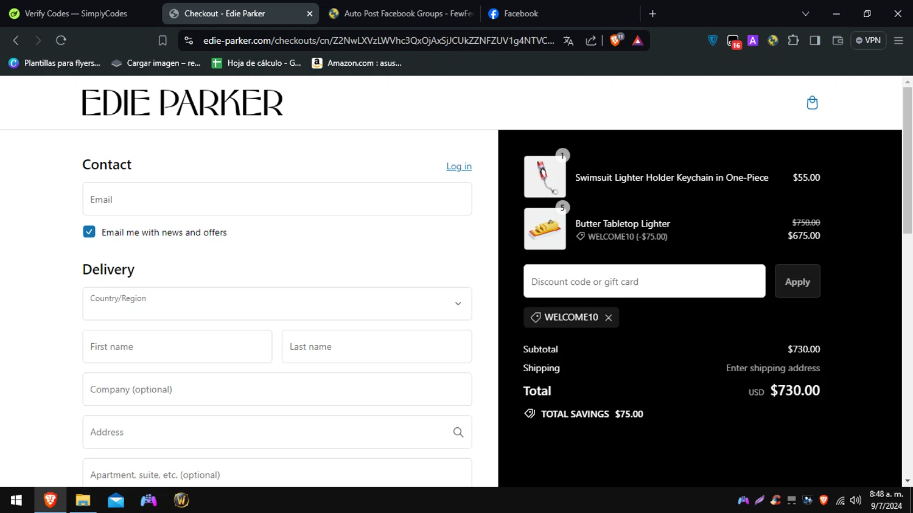The width and height of the screenshot is (913, 513).
Task: Open the purple A extension icon
Action: (753, 40)
